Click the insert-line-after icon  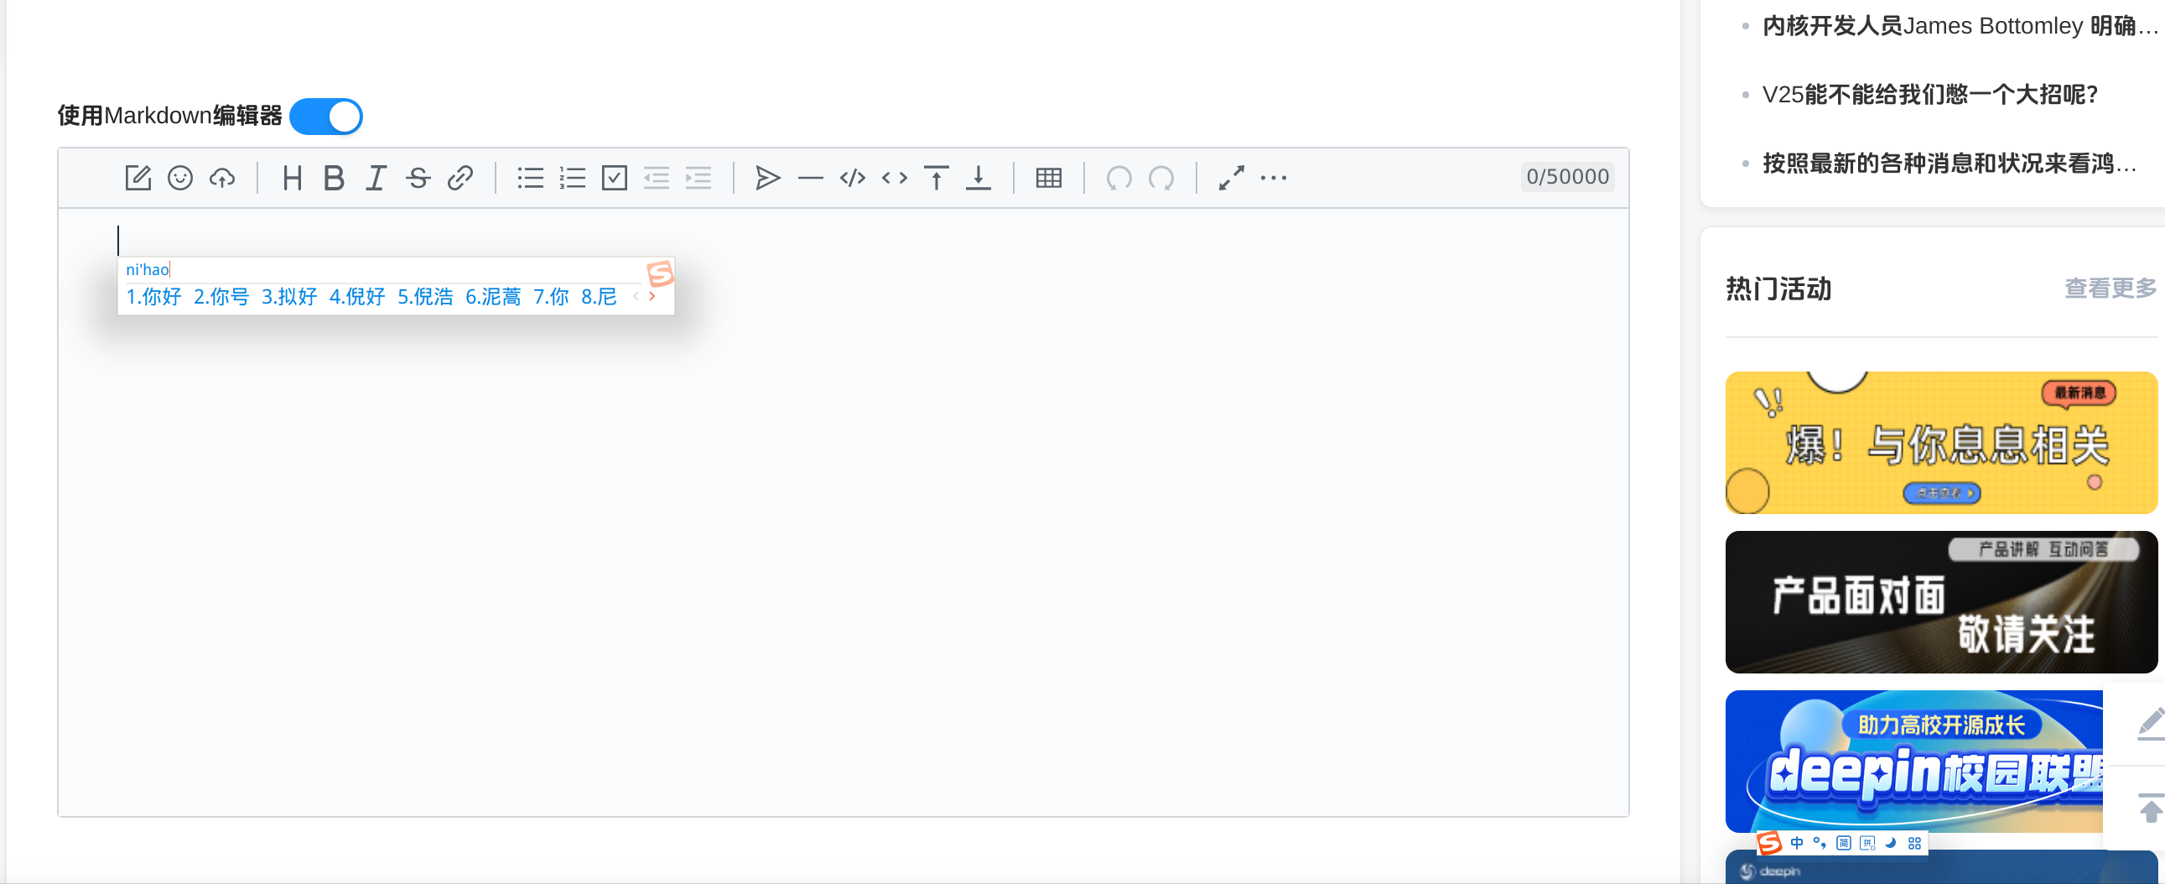pyautogui.click(x=979, y=177)
